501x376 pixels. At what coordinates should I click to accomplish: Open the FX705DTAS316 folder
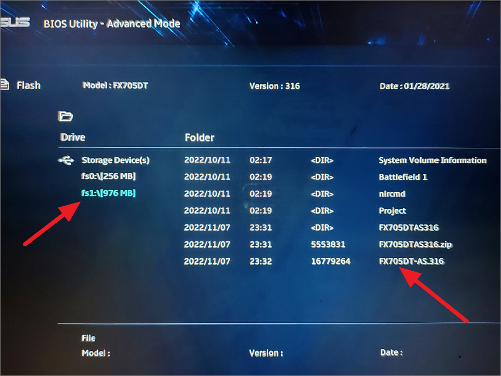point(409,228)
